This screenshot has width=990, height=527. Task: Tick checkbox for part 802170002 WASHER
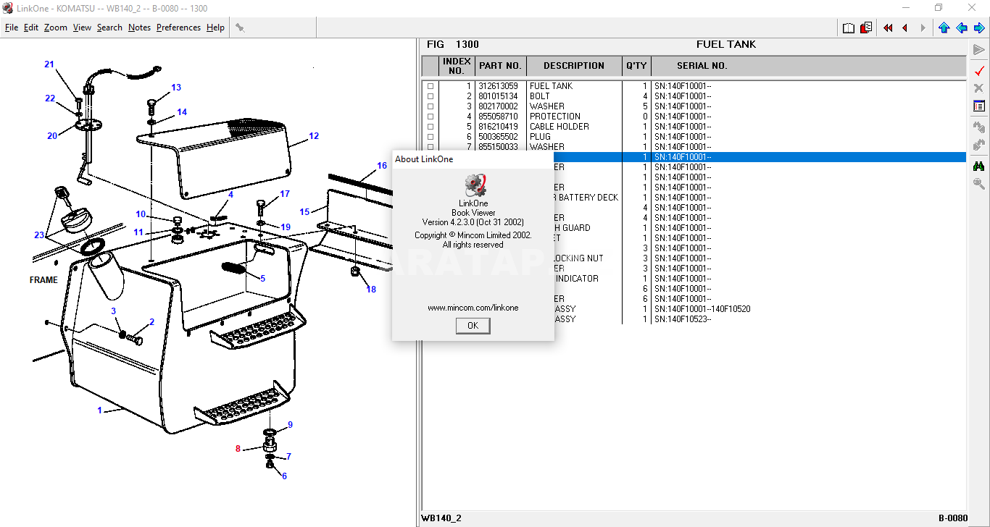[x=430, y=106]
